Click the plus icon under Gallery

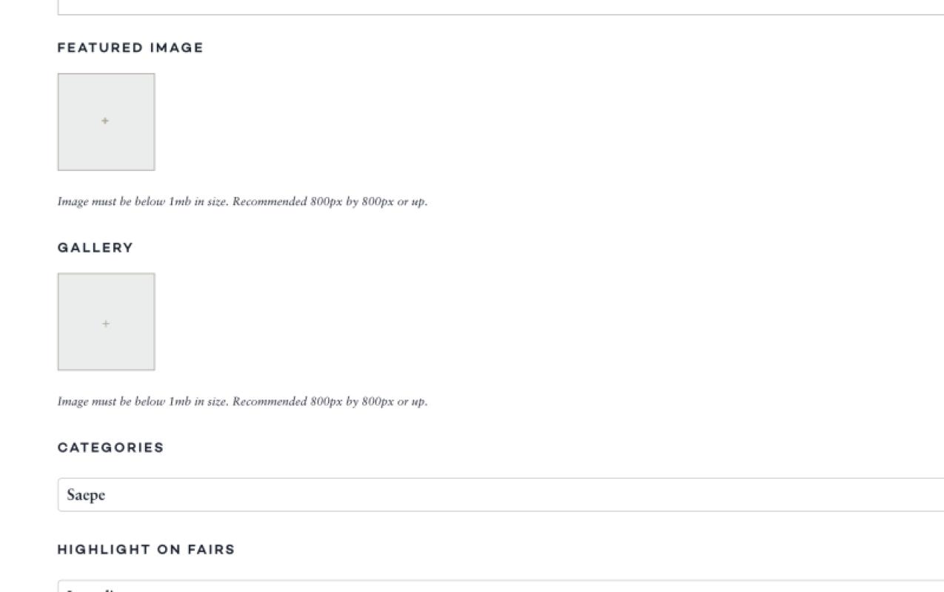point(106,323)
